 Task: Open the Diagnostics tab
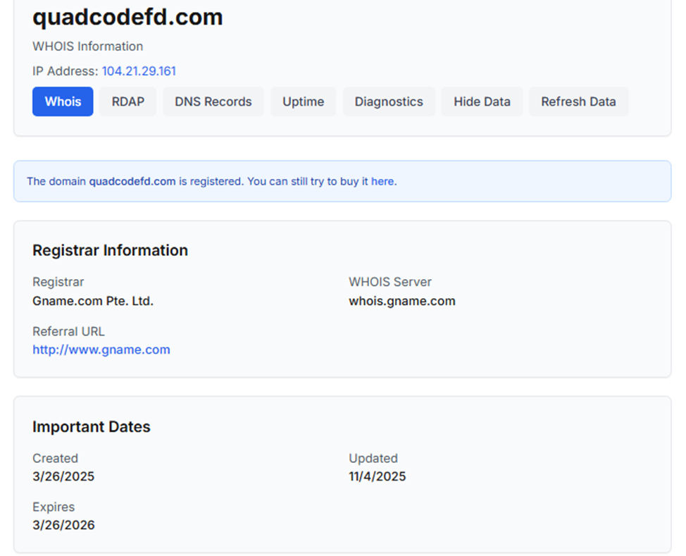[389, 101]
